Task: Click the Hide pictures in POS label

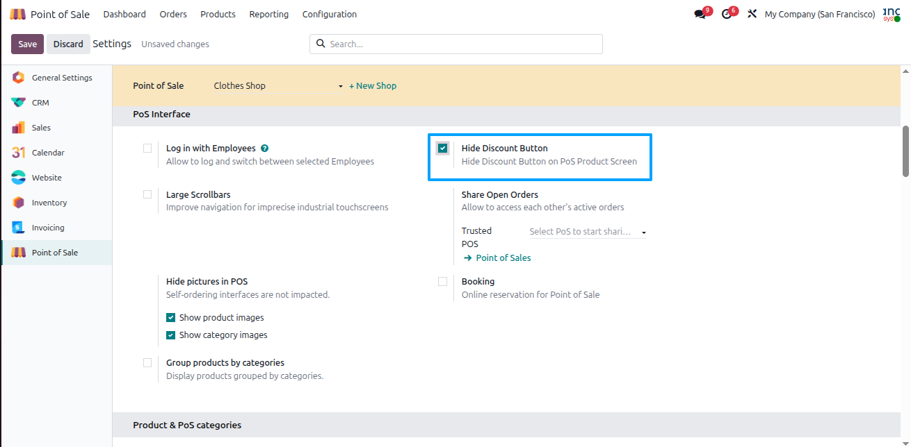Action: 207,282
